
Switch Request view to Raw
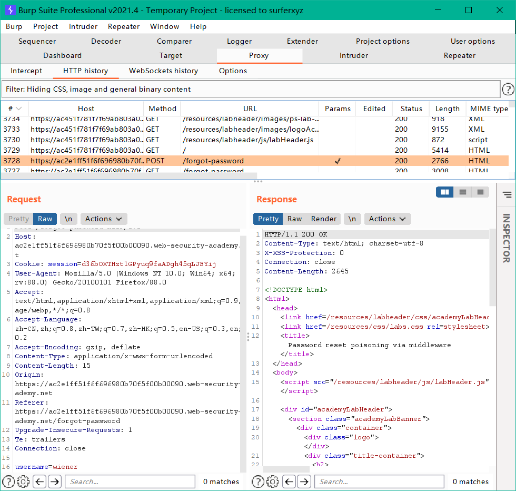pos(45,219)
